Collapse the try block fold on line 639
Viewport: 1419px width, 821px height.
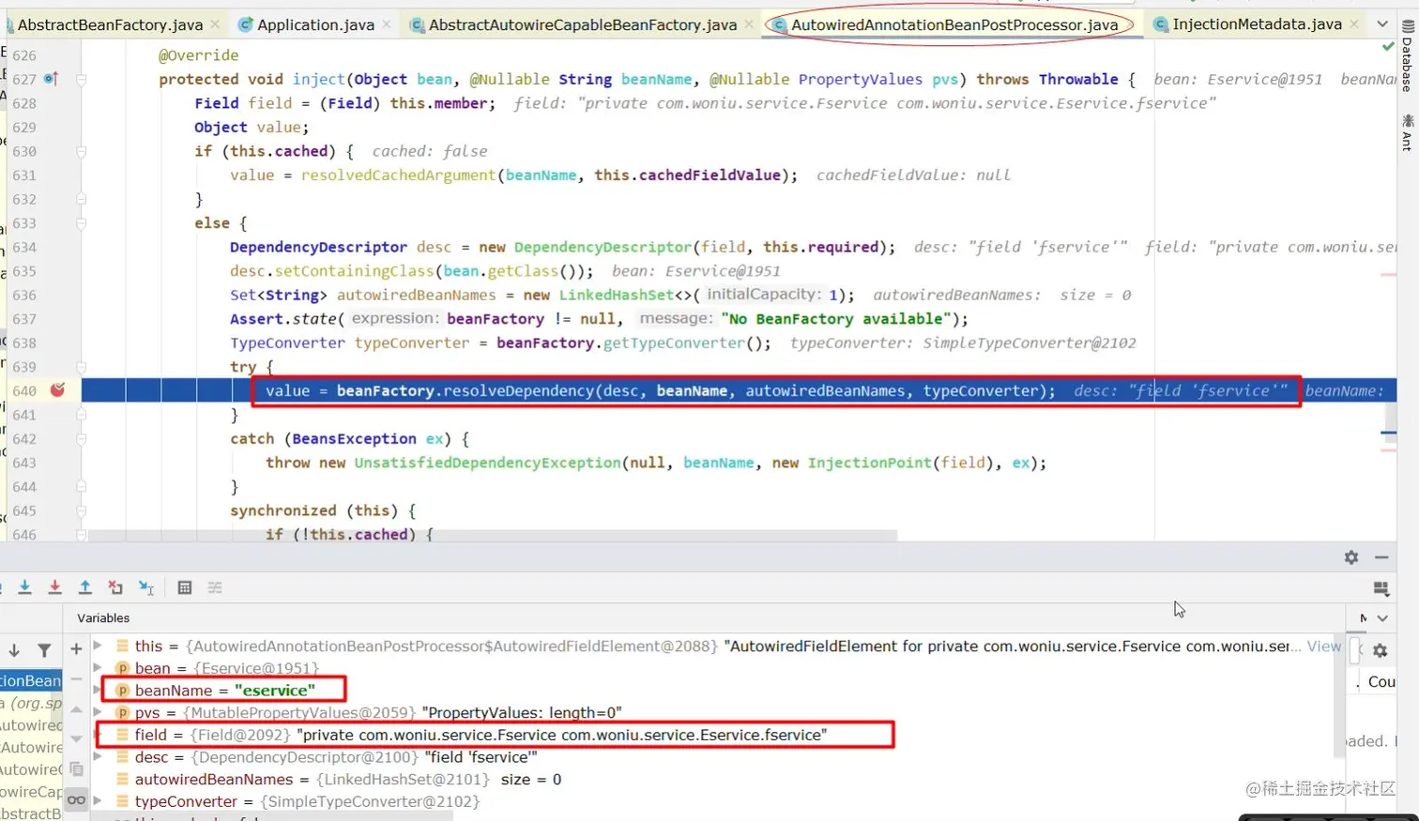point(81,367)
